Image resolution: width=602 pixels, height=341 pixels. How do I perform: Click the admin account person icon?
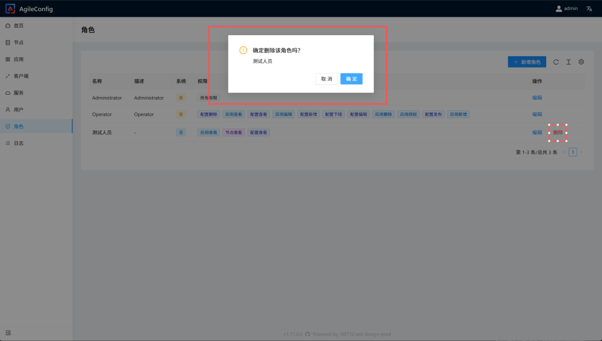pos(558,8)
